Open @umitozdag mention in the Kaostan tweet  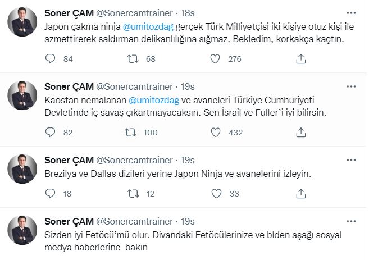pos(156,100)
